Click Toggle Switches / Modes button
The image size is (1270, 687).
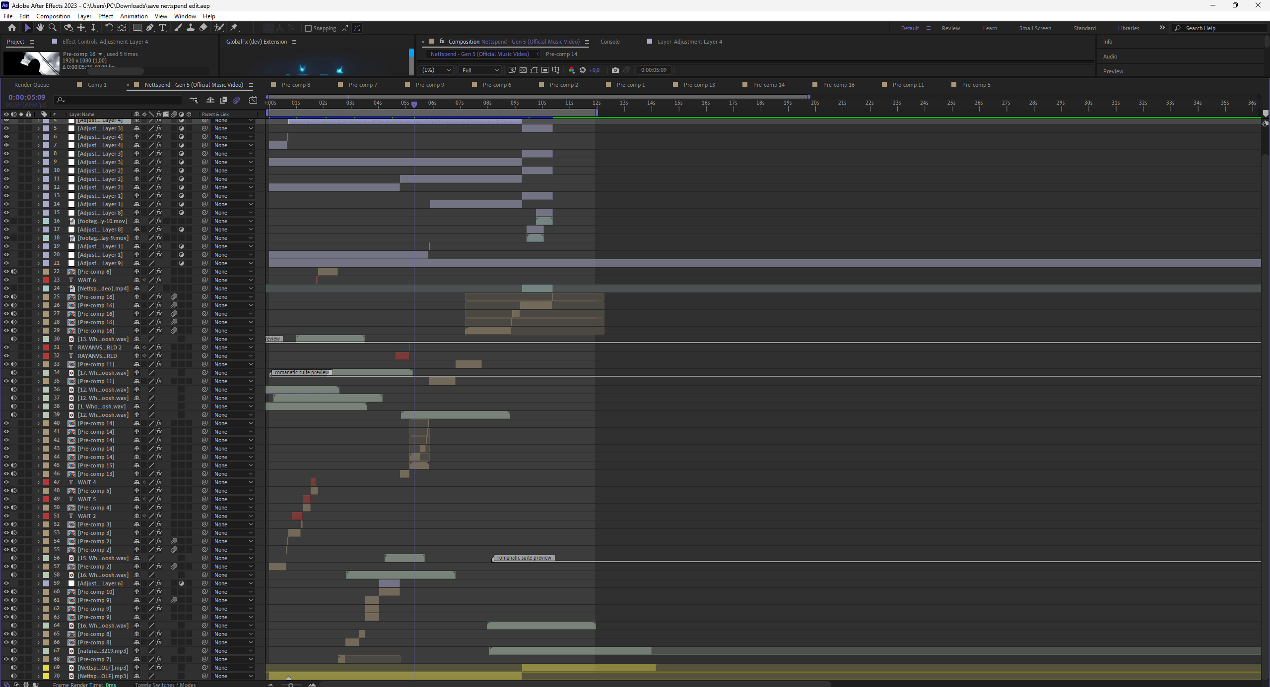[x=165, y=684]
